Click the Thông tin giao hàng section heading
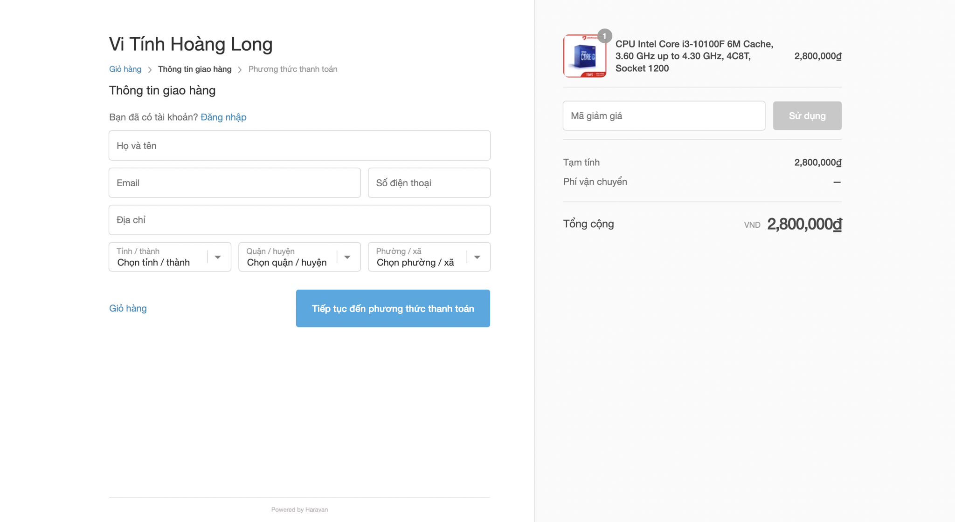 point(162,90)
